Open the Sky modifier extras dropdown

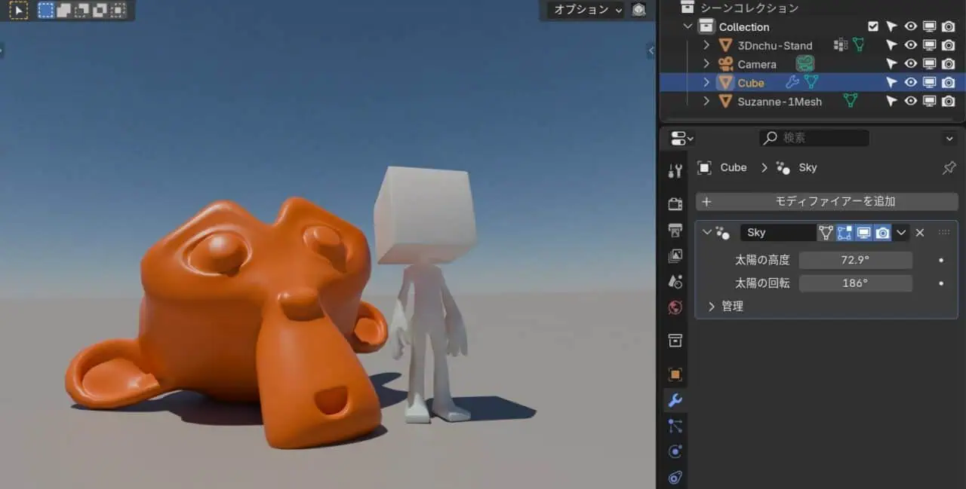(x=901, y=233)
